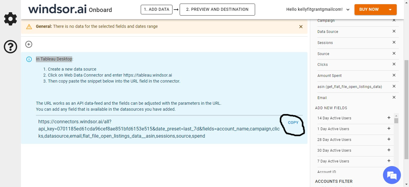Image resolution: width=409 pixels, height=187 pixels.
Task: Remove the Source field
Action: (x=394, y=53)
